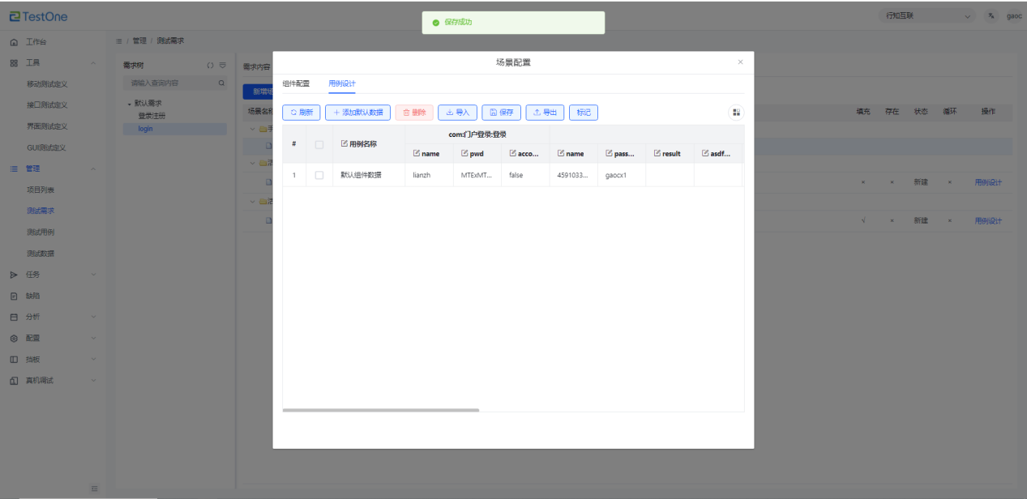
Task: Click the 配置 gear icon in sidebar
Action: click(x=14, y=338)
